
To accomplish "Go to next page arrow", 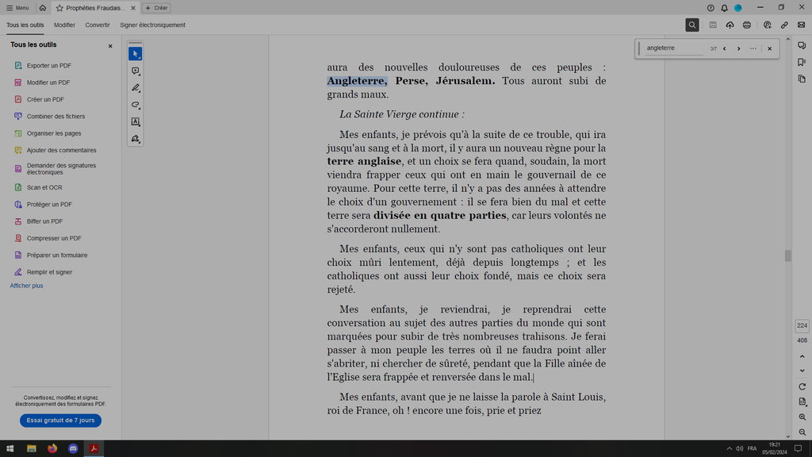I will pos(802,371).
